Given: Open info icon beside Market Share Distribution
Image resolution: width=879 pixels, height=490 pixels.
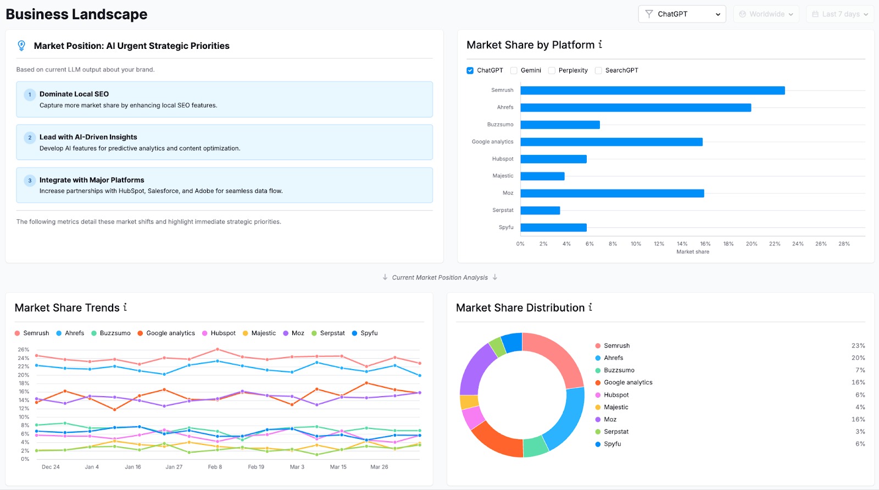Looking at the screenshot, I should (591, 307).
